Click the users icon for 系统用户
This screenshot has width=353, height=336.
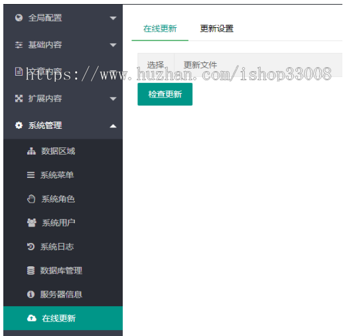pyautogui.click(x=32, y=222)
